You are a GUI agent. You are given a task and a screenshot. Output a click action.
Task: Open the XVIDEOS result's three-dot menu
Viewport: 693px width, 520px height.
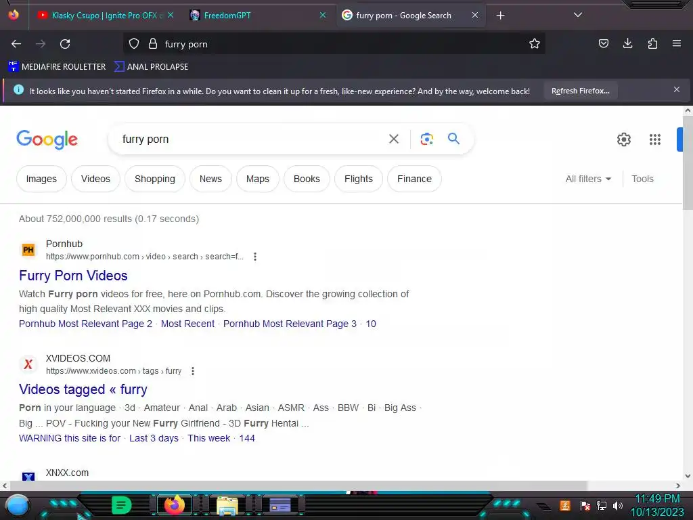coord(193,371)
